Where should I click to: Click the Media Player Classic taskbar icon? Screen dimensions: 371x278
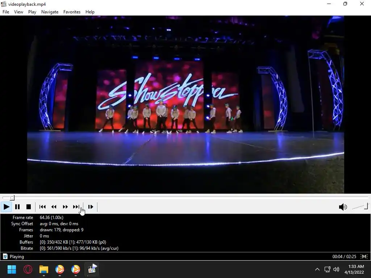point(92,269)
